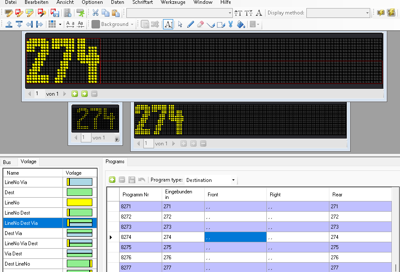This screenshot has width=400, height=272.
Task: Click the shift left arrow icon
Action: [x=29, y=24]
